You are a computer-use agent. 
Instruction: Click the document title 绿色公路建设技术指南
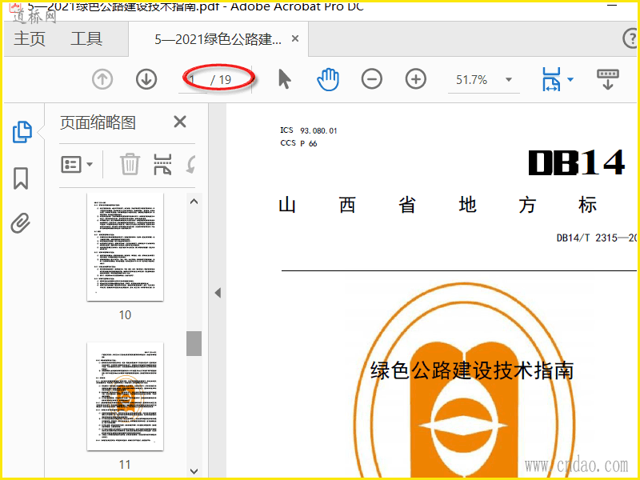(x=472, y=370)
